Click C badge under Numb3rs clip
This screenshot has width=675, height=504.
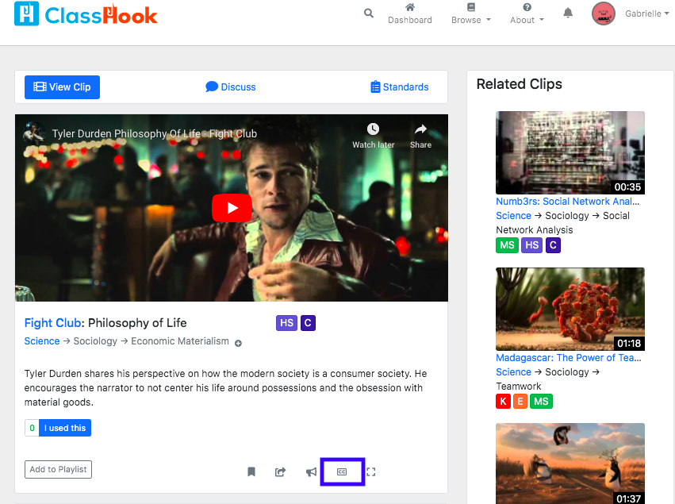(x=553, y=245)
